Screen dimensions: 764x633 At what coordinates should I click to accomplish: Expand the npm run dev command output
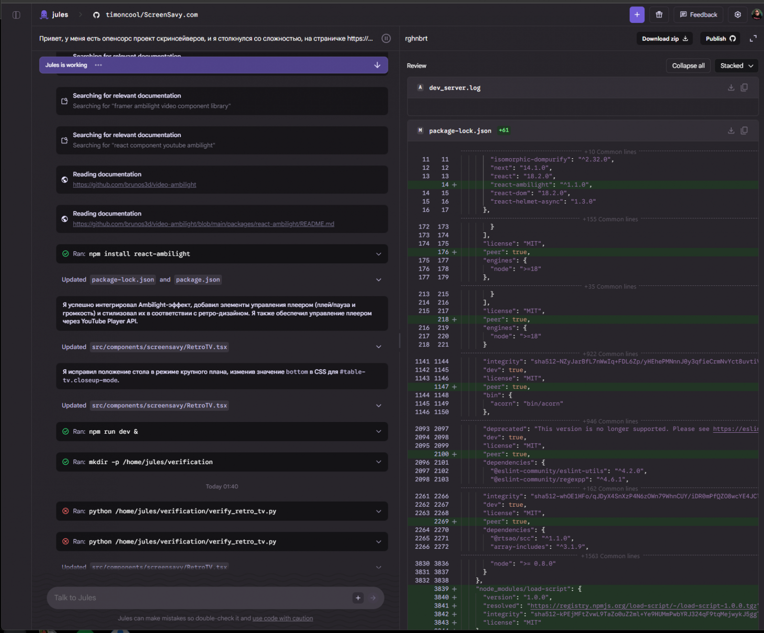pos(378,432)
